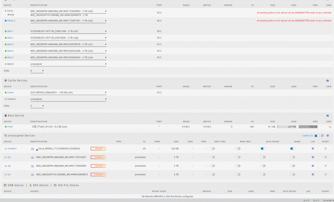Open the Disk 5 device dropdown
The height and width of the screenshot is (202, 334).
68,57
